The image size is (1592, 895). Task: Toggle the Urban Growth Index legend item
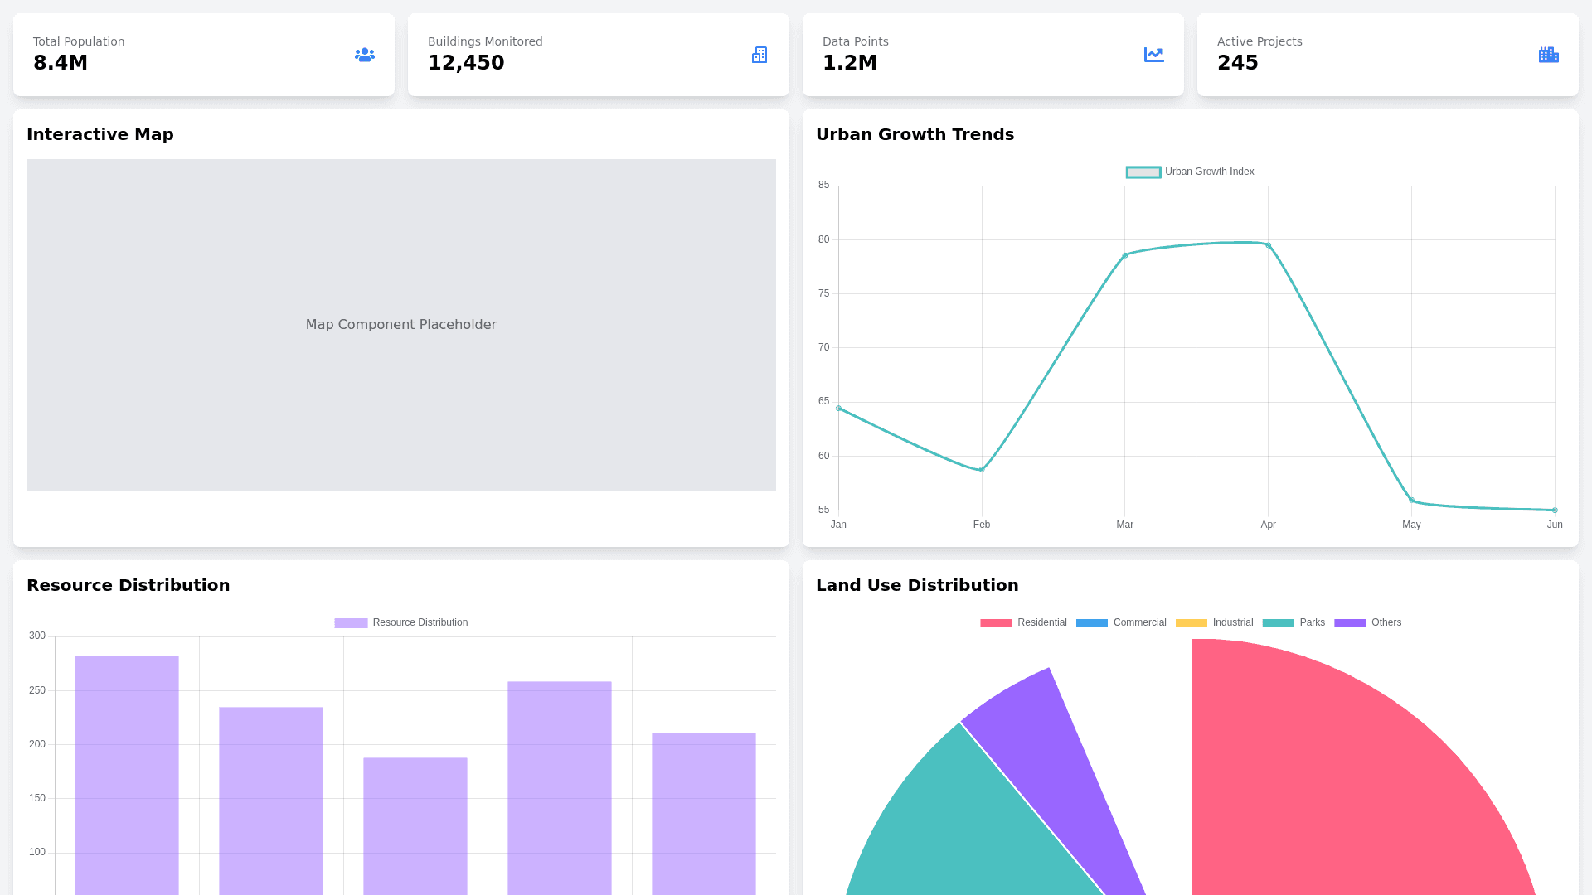tap(1190, 172)
